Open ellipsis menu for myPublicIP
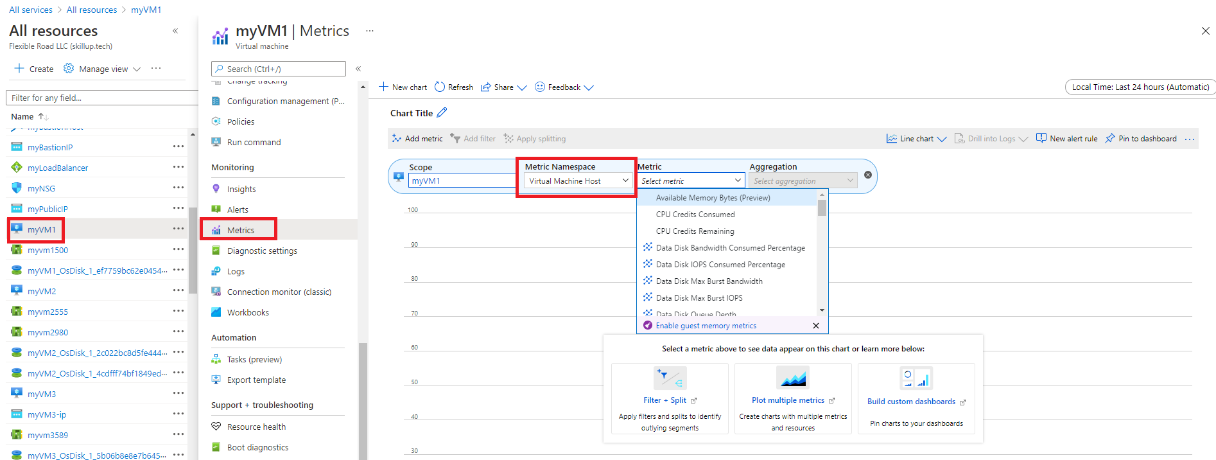Image resolution: width=1216 pixels, height=460 pixels. pos(178,208)
